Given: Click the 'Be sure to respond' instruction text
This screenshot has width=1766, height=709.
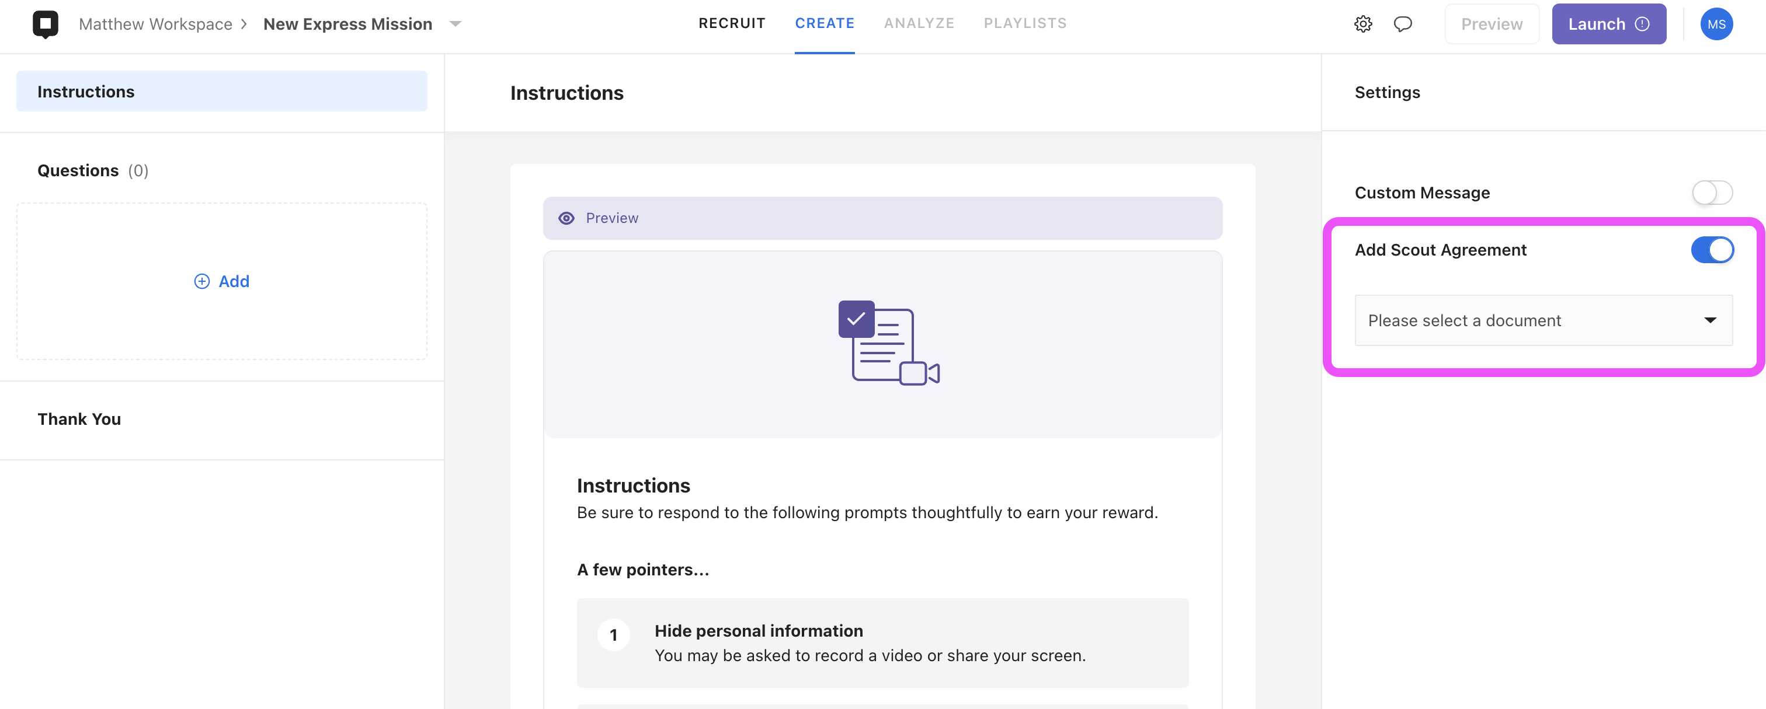Looking at the screenshot, I should point(867,513).
